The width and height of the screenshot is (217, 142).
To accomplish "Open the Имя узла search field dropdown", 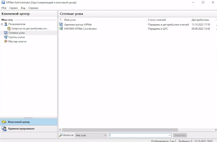I will 91,135.
